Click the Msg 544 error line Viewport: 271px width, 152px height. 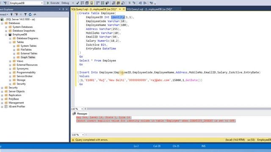pyautogui.click(x=103, y=117)
